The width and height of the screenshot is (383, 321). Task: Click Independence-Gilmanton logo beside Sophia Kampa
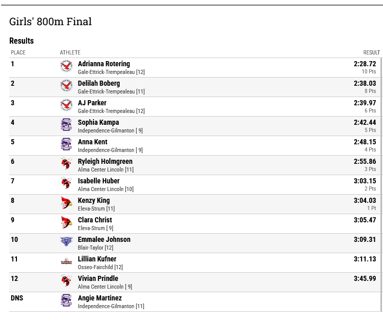pyautogui.click(x=66, y=125)
